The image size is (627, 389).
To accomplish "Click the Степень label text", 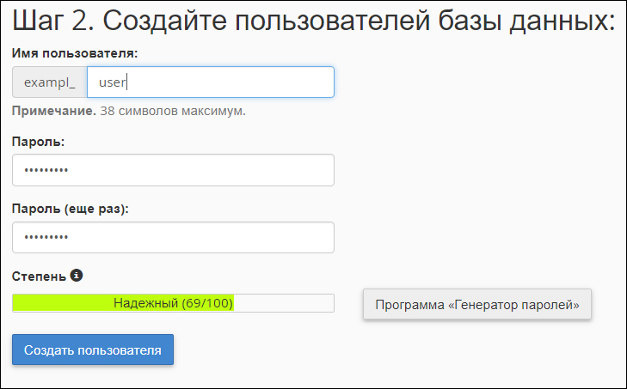I will pos(39,277).
